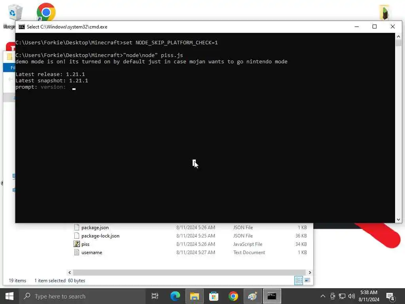The image size is (405, 304).
Task: Close the cmd.exe window
Action: coord(393,27)
